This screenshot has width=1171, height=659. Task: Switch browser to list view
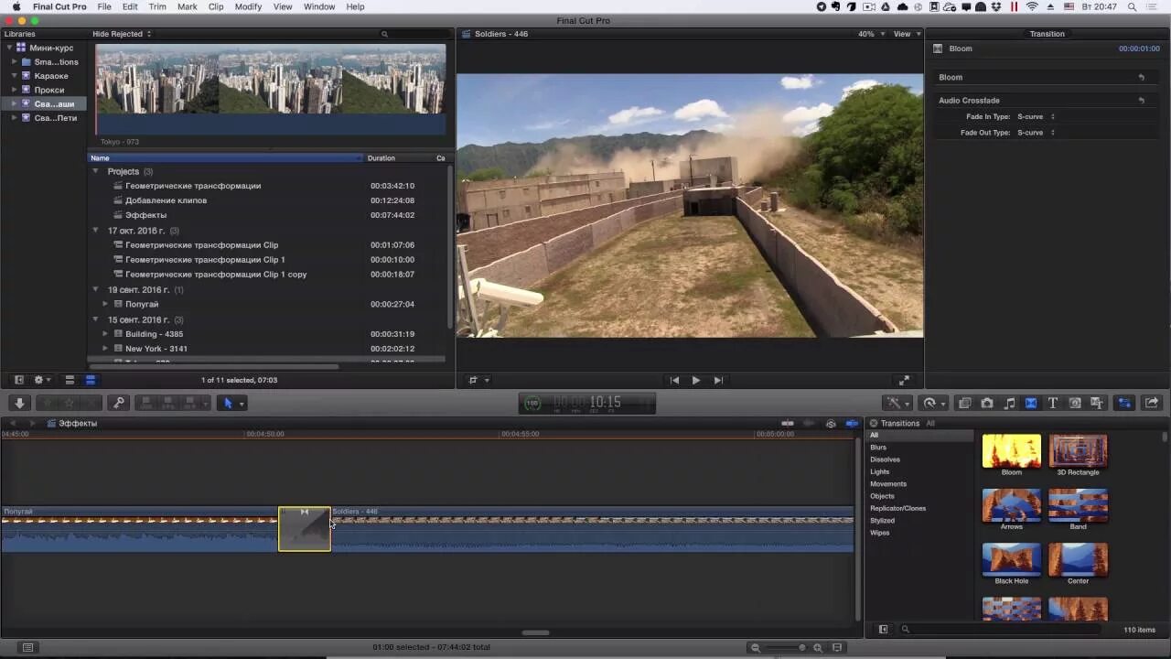coord(91,380)
